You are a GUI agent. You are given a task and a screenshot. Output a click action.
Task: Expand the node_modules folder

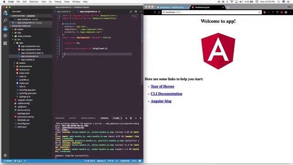coord(24,36)
